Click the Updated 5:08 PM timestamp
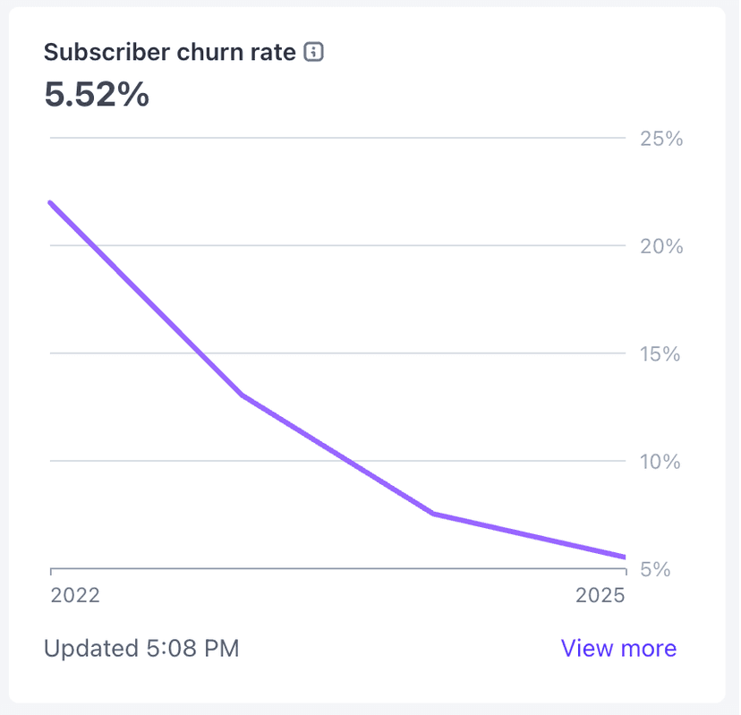The height and width of the screenshot is (715, 741). [142, 648]
